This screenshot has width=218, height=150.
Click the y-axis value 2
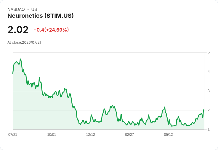click(209, 110)
